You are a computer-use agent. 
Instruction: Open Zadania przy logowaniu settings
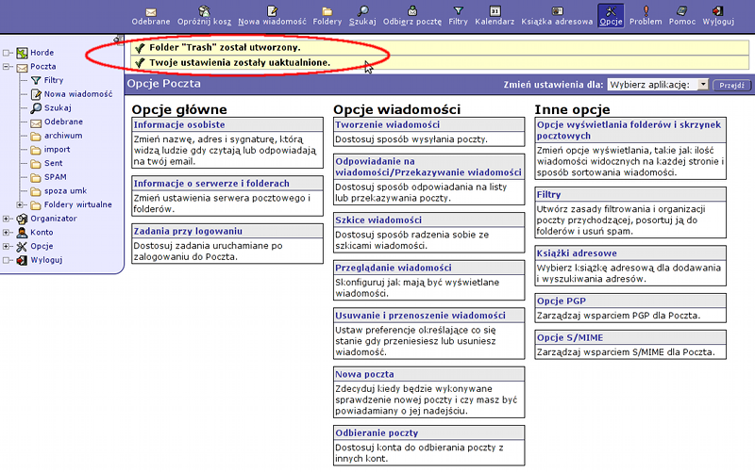tap(188, 231)
